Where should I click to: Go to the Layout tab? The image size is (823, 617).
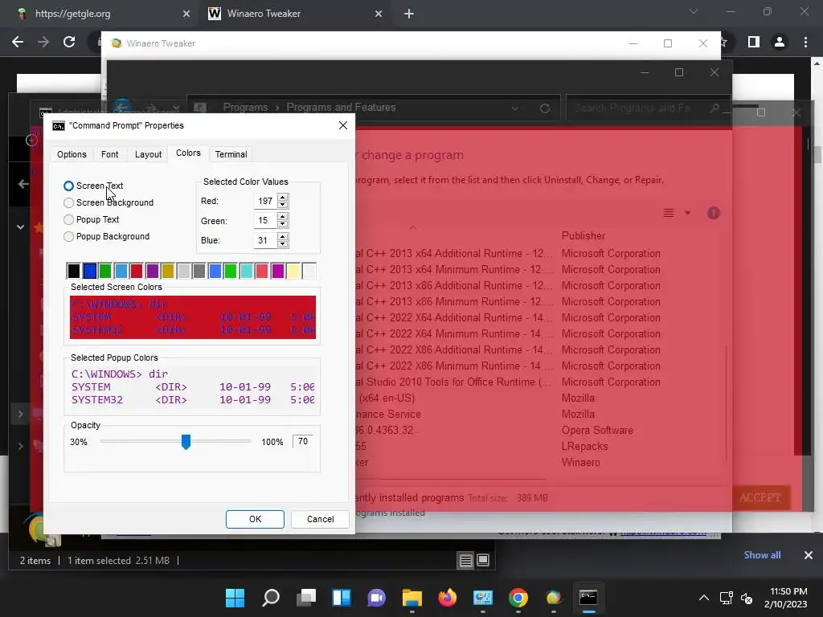pos(148,154)
